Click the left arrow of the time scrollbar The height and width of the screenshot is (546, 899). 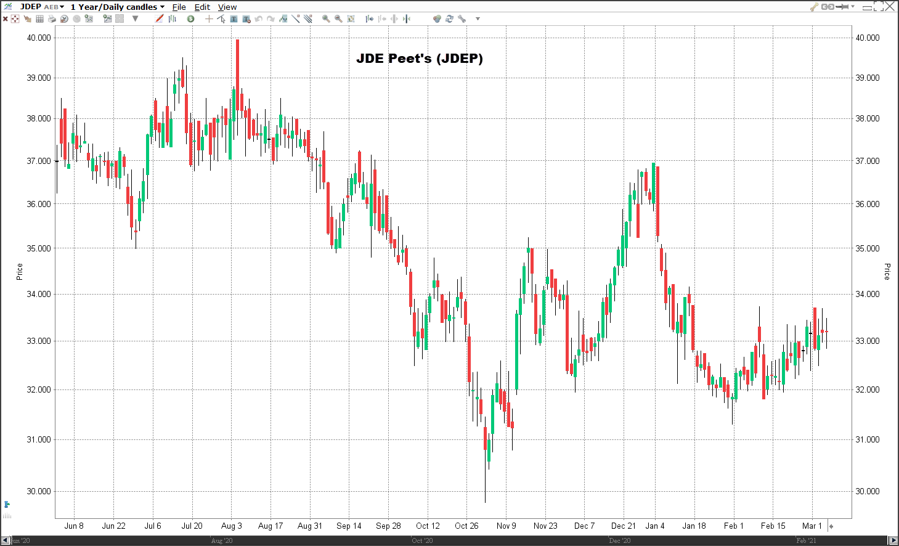pos(6,540)
